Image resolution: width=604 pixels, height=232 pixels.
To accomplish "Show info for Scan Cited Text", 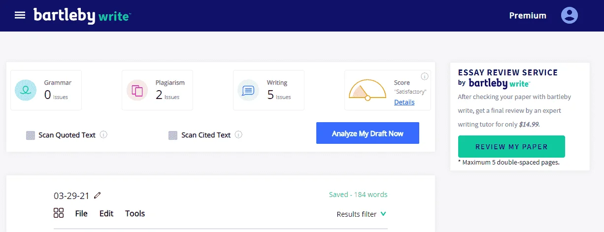I will pos(238,134).
